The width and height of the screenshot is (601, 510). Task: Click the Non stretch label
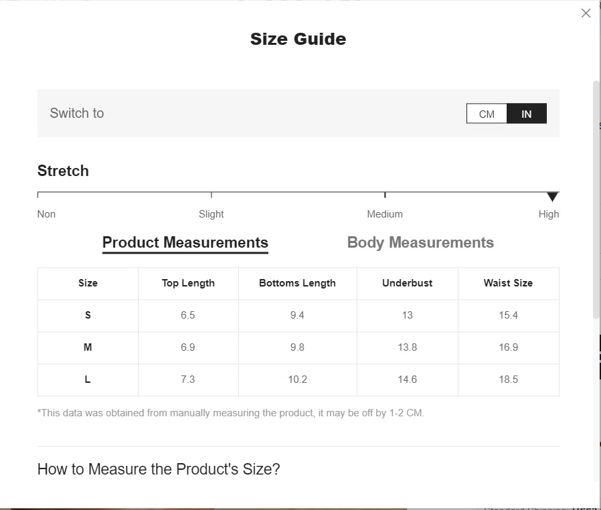pos(46,214)
